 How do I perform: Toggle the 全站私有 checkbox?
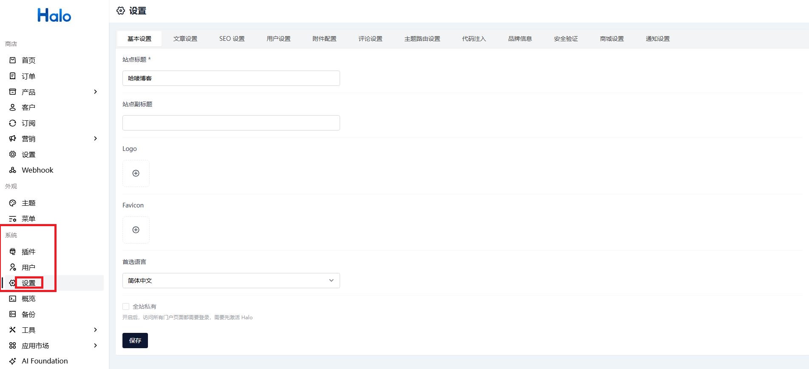[x=126, y=307]
